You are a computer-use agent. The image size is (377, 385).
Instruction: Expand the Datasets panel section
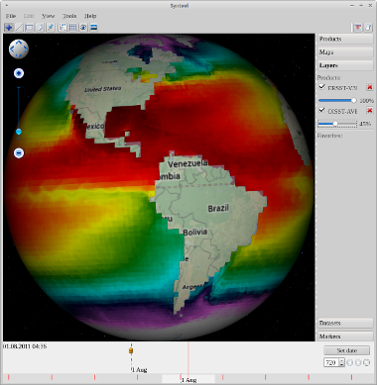point(345,323)
